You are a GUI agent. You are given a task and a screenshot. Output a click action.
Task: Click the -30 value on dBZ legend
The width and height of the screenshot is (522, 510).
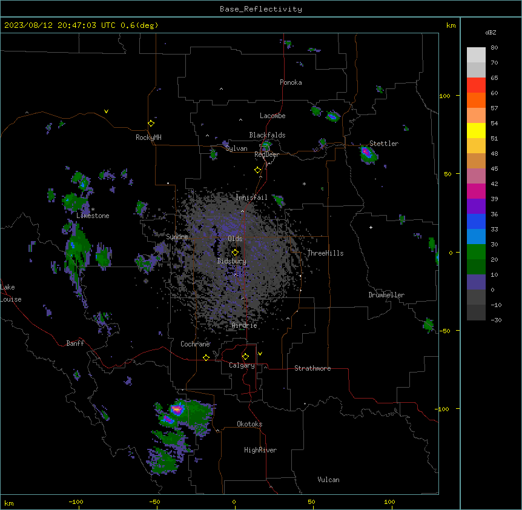[x=496, y=320]
